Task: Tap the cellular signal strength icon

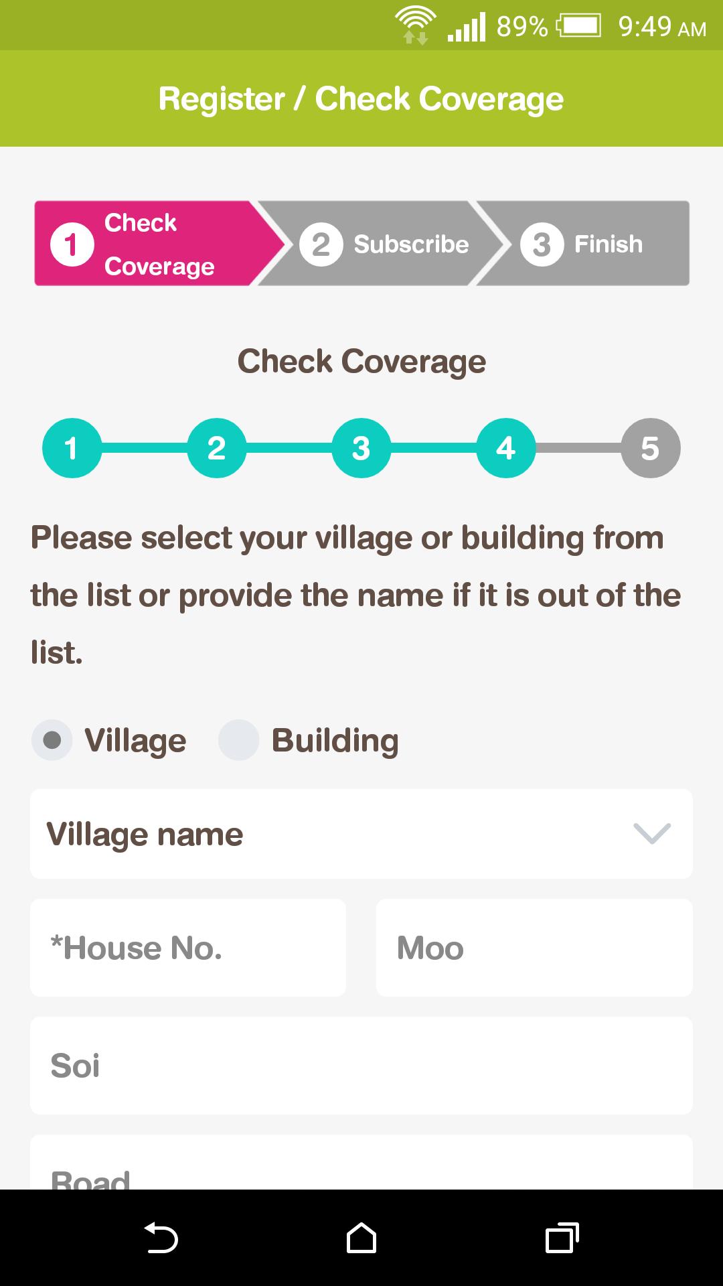Action: coord(467,27)
